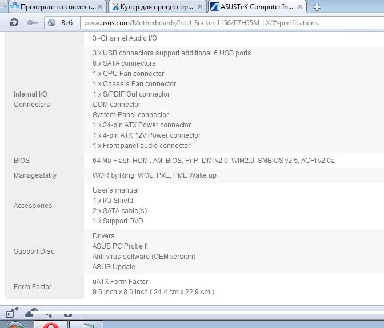Click '1 x S/PDIF Out connector' text

[x=131, y=94]
